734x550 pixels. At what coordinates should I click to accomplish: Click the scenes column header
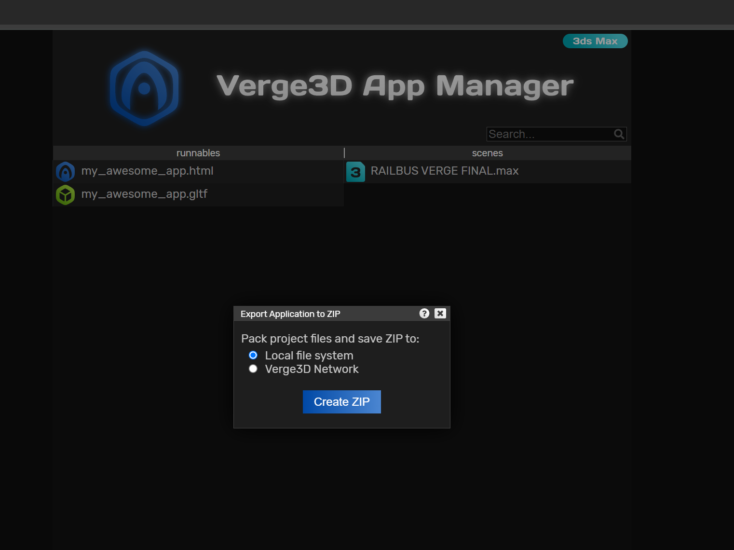(488, 153)
